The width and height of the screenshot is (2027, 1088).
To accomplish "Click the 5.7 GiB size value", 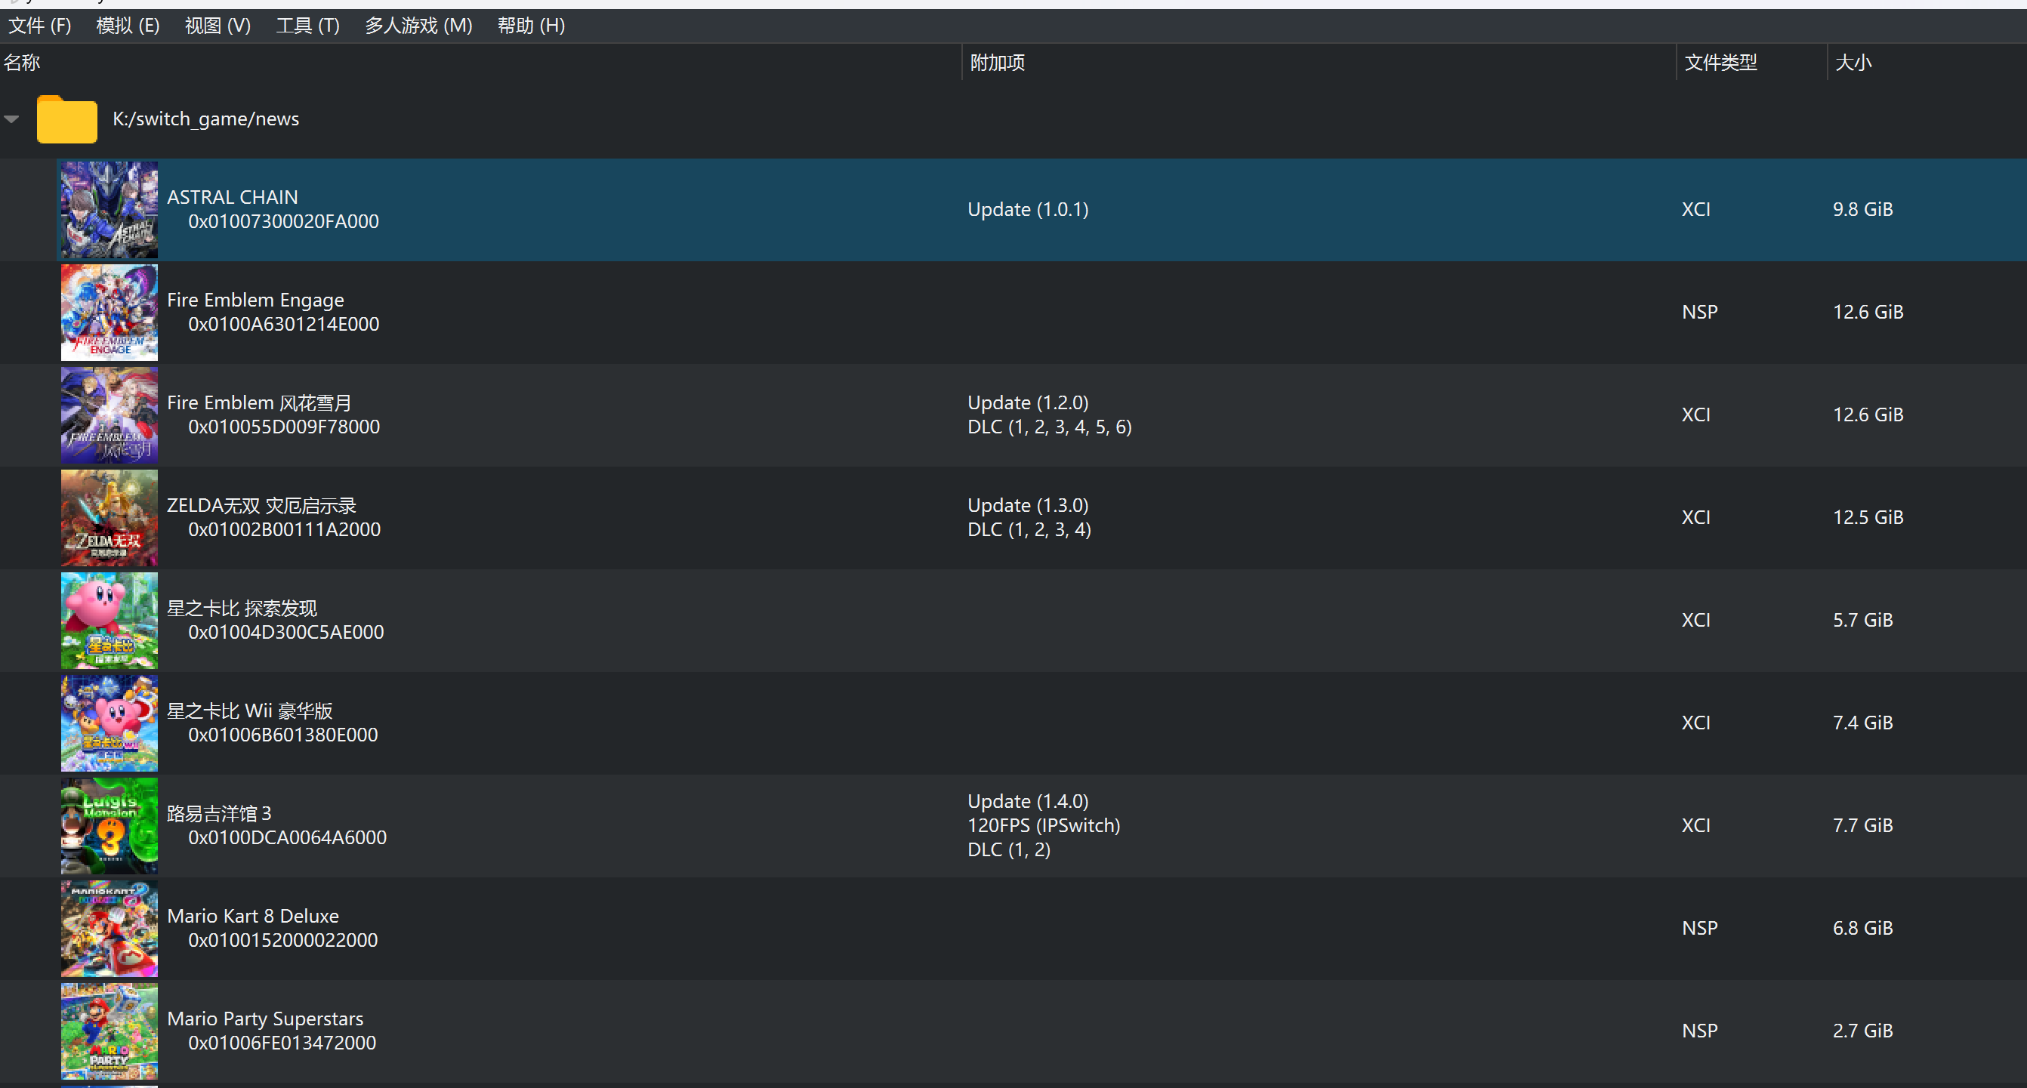I will tap(1862, 620).
